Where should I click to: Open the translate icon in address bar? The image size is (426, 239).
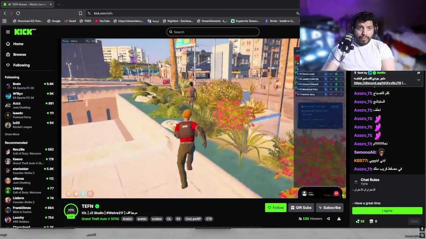click(x=298, y=13)
